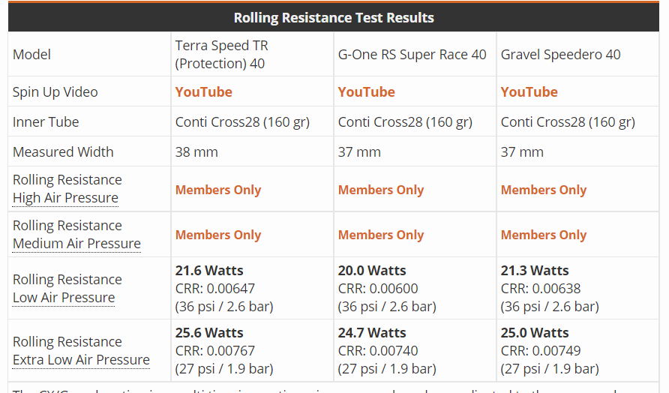The width and height of the screenshot is (669, 393).
Task: Click Members Only medium pressure for G-One RS
Action: 380,235
